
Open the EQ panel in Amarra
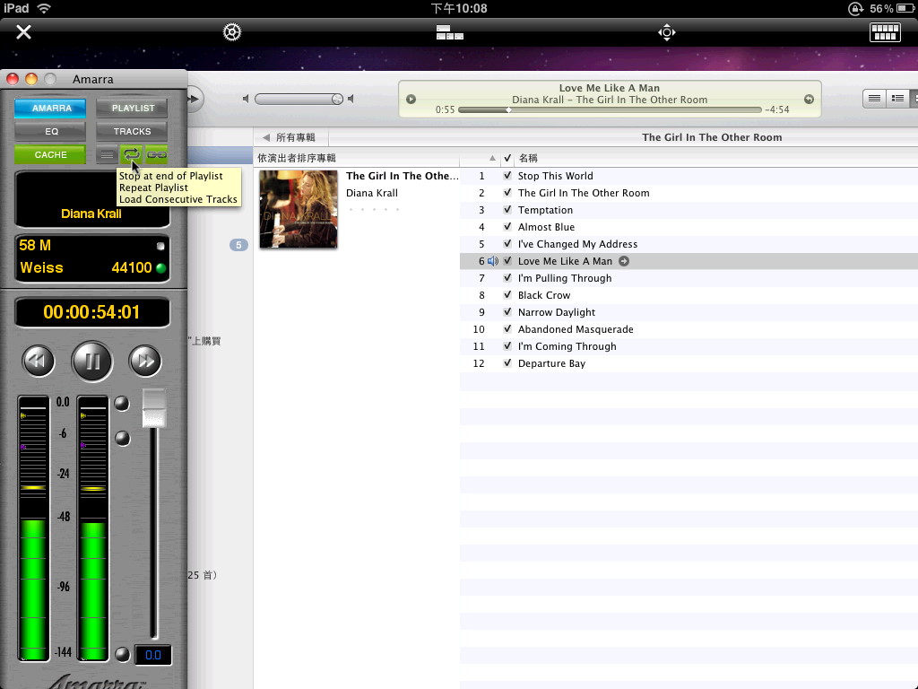50,131
